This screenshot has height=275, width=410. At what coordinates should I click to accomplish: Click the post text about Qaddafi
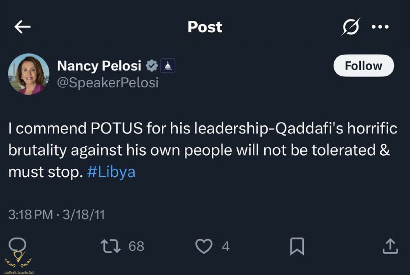[202, 151]
